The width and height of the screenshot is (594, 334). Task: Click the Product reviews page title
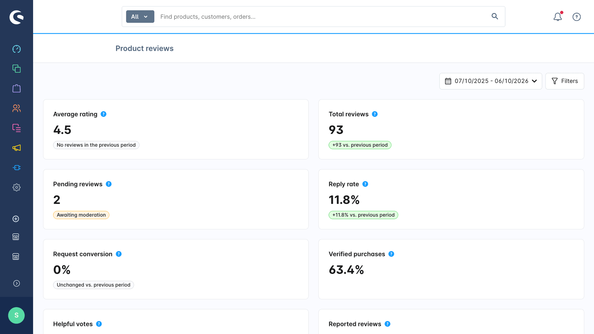144,49
